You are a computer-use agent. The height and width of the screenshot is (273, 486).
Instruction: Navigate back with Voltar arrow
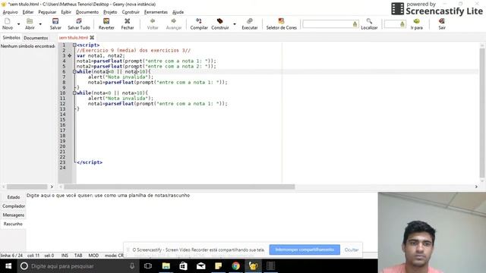click(x=153, y=24)
